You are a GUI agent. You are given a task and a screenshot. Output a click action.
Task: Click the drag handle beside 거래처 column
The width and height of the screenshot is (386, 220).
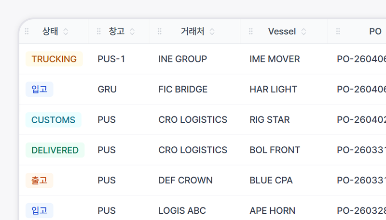(160, 31)
